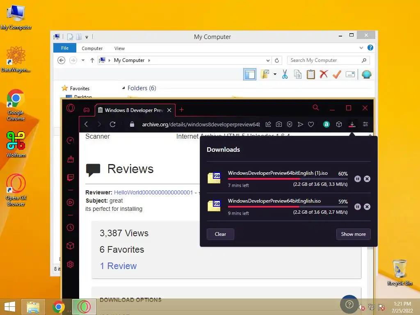Toggle the preview pane toolbar button
The image size is (420, 315).
[x=250, y=74]
